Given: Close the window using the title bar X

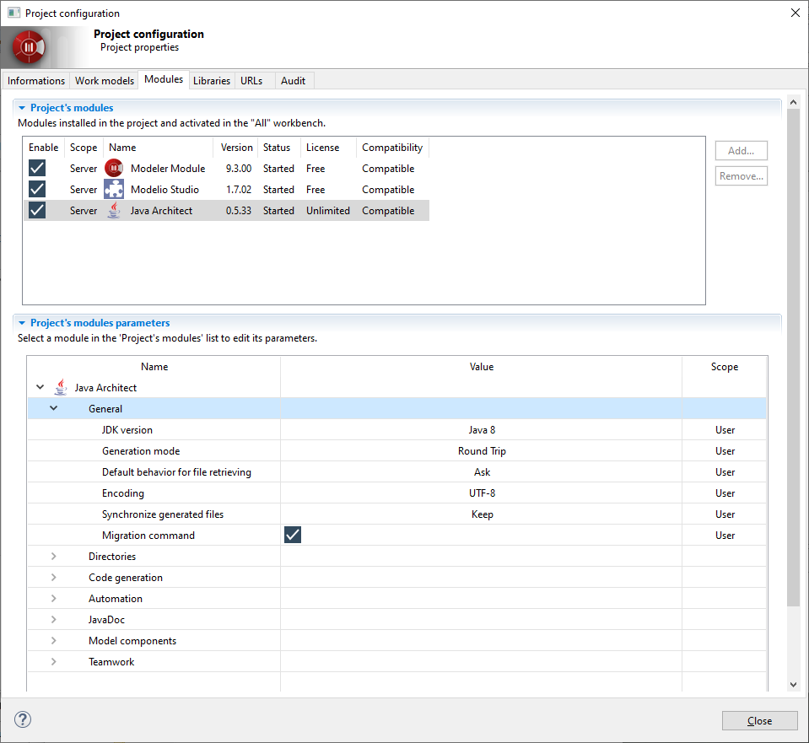Looking at the screenshot, I should point(795,13).
